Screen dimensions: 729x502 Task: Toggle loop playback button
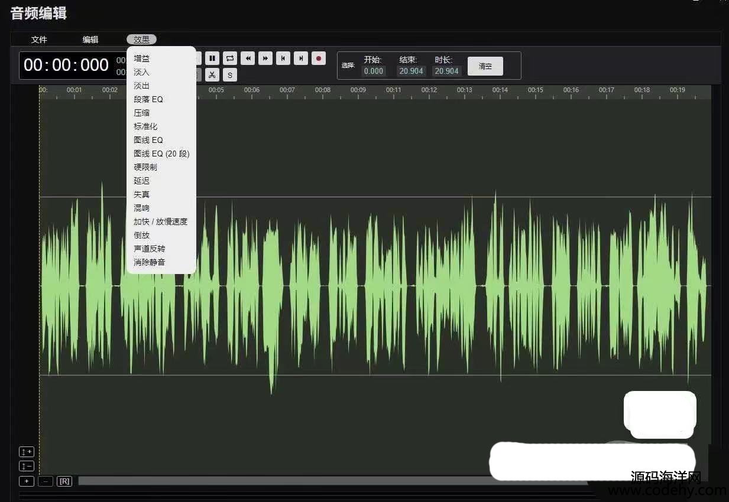click(230, 58)
